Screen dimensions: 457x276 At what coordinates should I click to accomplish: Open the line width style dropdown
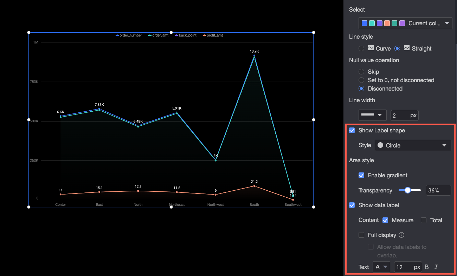[372, 115]
